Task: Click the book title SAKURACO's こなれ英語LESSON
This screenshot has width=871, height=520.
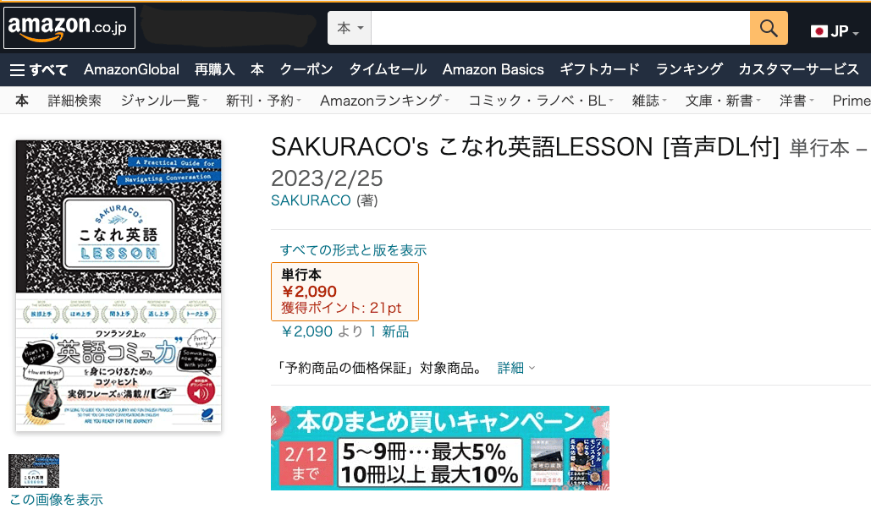Action: pyautogui.click(x=526, y=147)
